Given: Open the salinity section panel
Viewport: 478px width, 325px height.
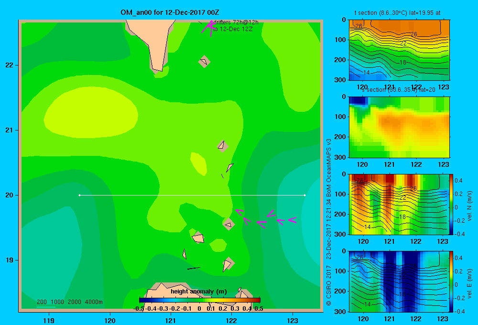Looking at the screenshot, I should coord(399,127).
